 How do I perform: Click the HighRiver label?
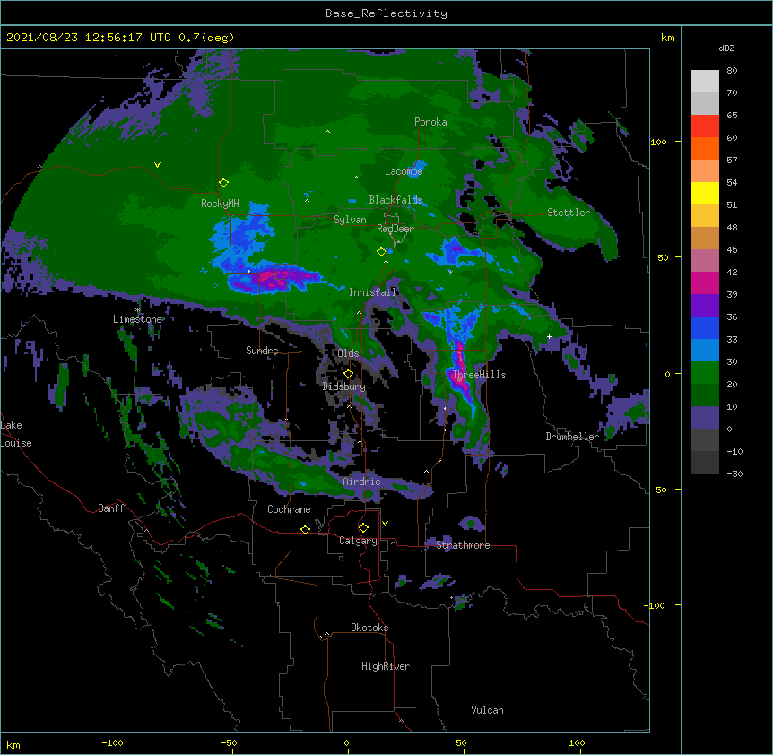click(386, 666)
